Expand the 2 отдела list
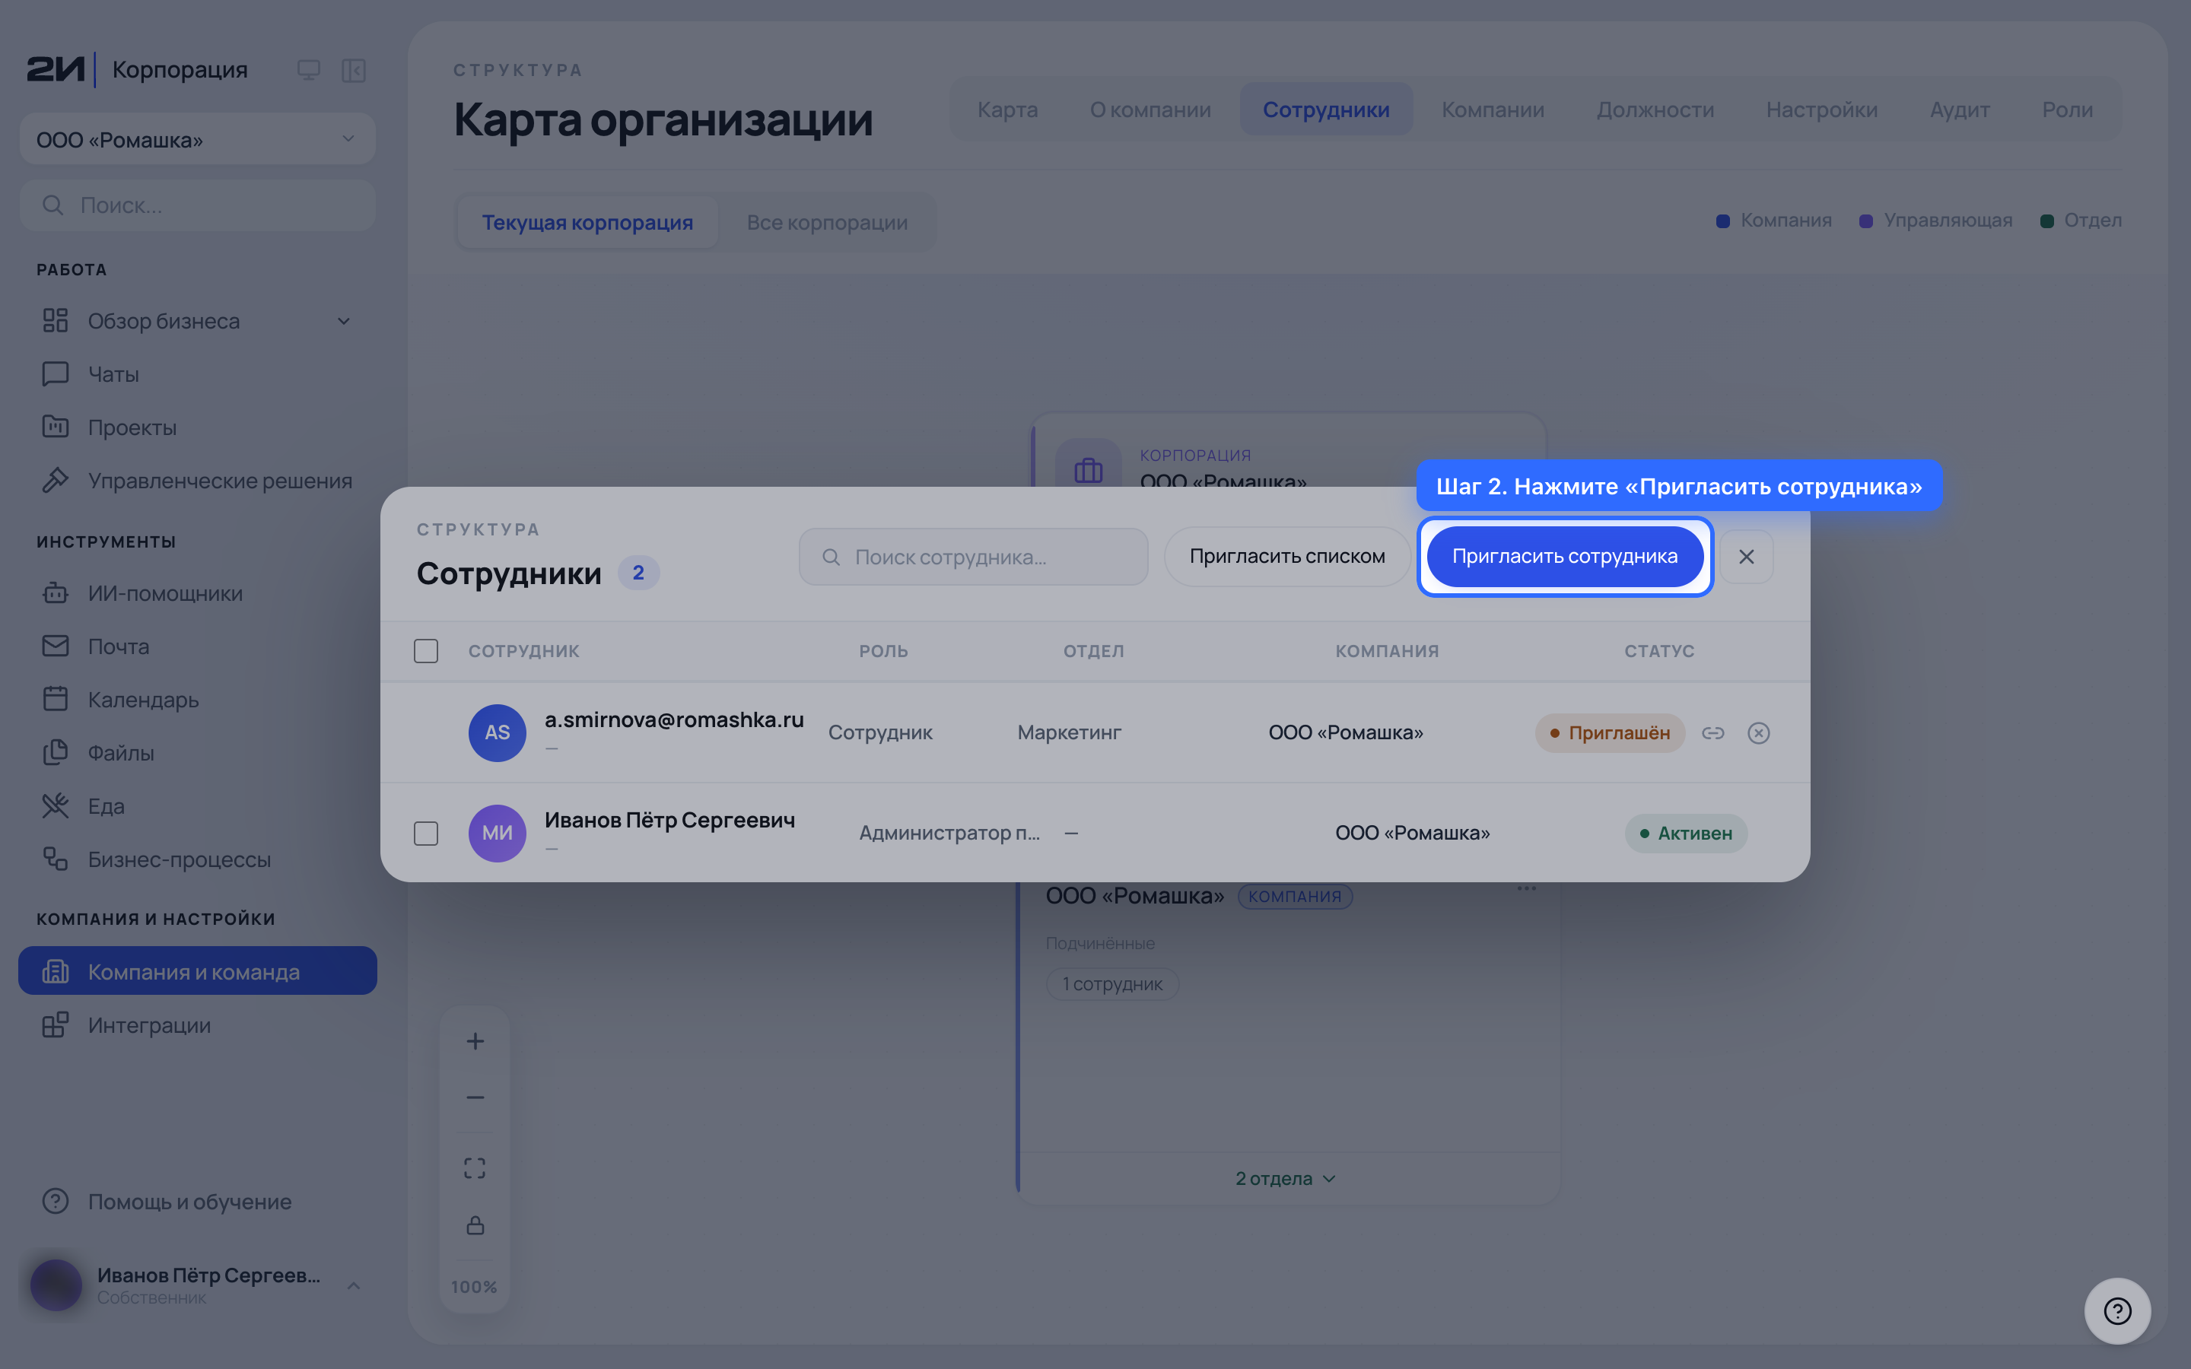2191x1369 pixels. (1286, 1178)
